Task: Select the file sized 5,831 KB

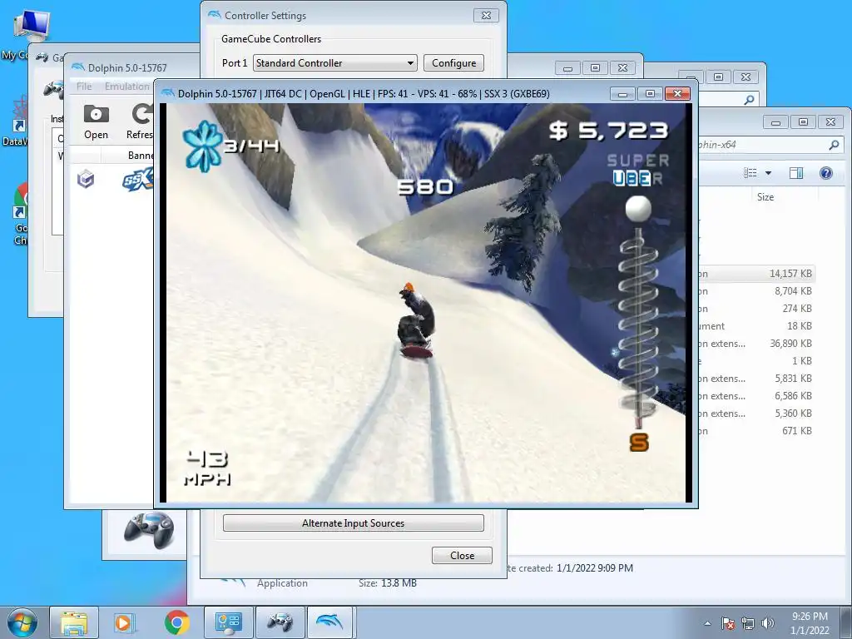Action: pos(756,379)
